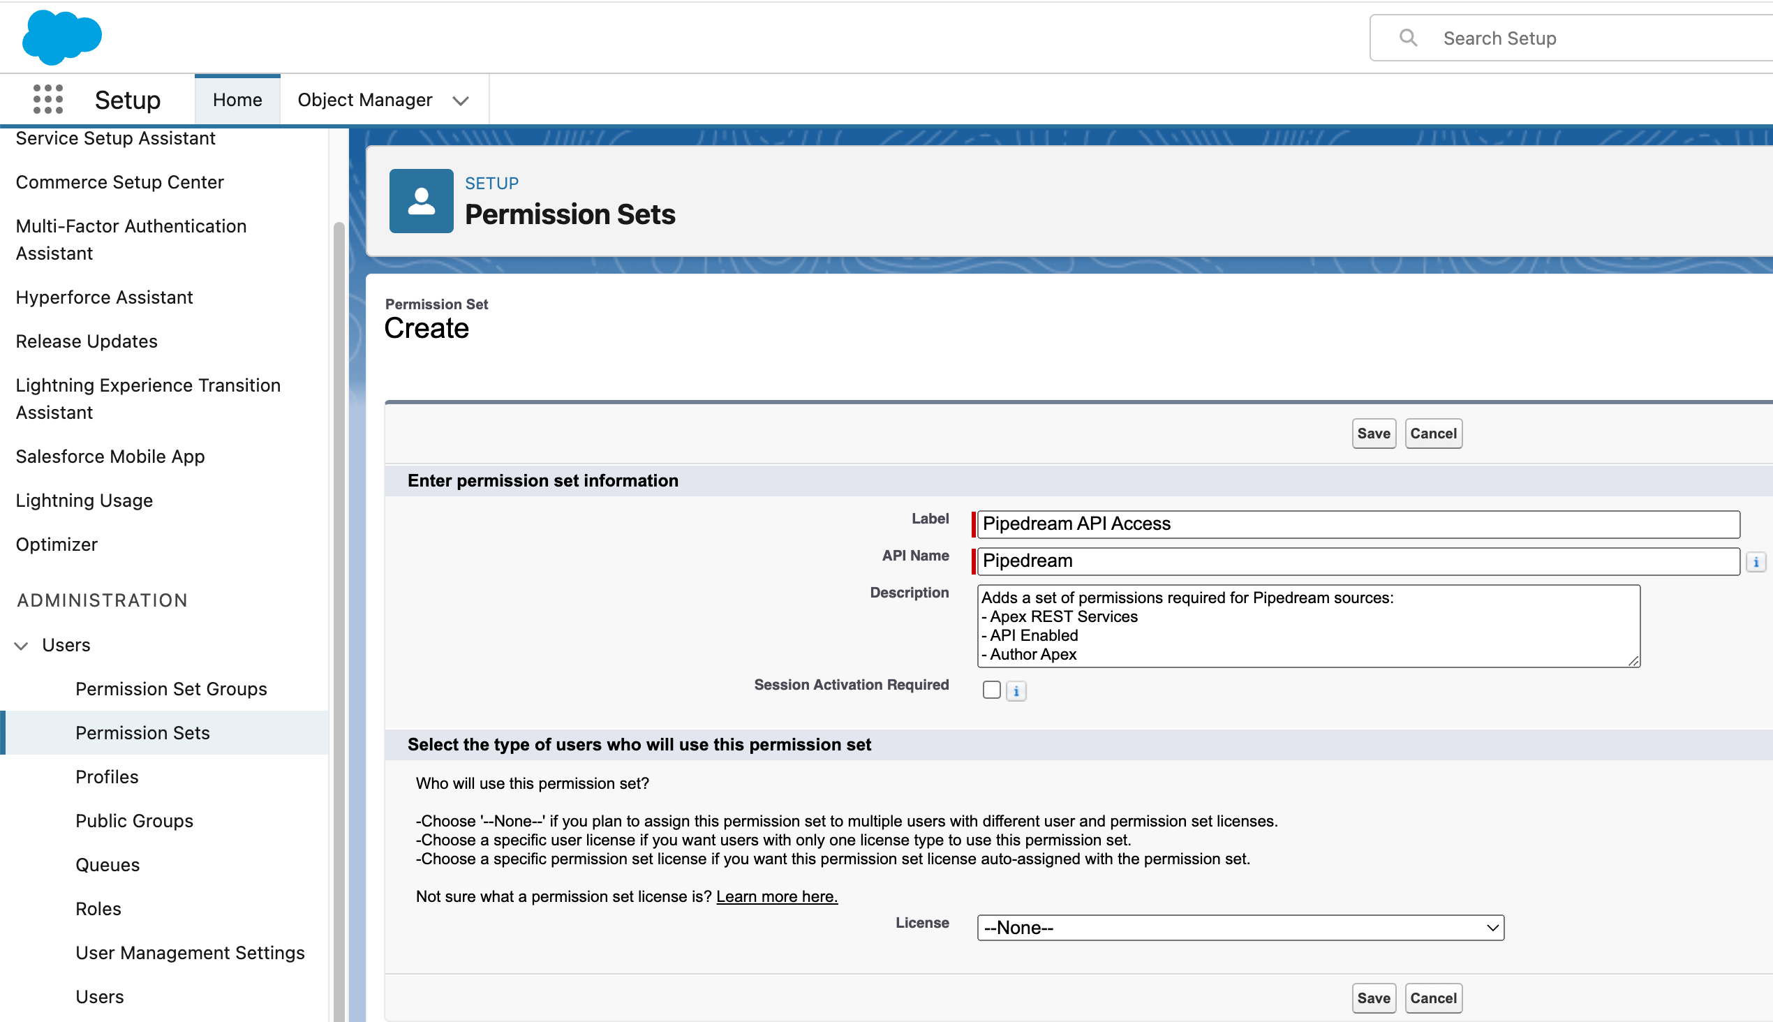Click the SETUP breadcrumb text
1773x1022 pixels.
coord(491,183)
